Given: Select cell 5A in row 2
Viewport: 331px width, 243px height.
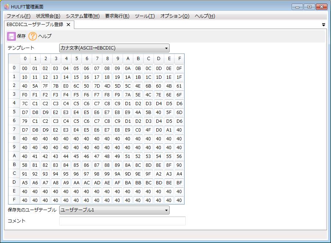Looking at the screenshot, I should click(x=35, y=86).
